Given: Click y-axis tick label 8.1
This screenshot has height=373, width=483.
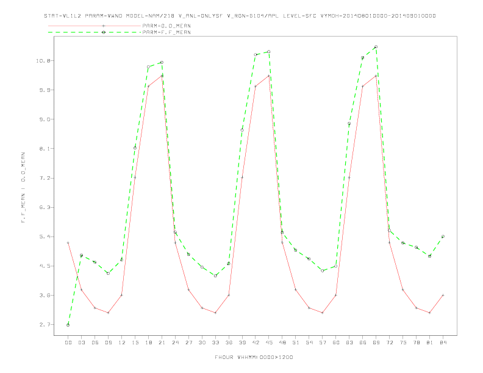Looking at the screenshot, I should click(45, 148).
